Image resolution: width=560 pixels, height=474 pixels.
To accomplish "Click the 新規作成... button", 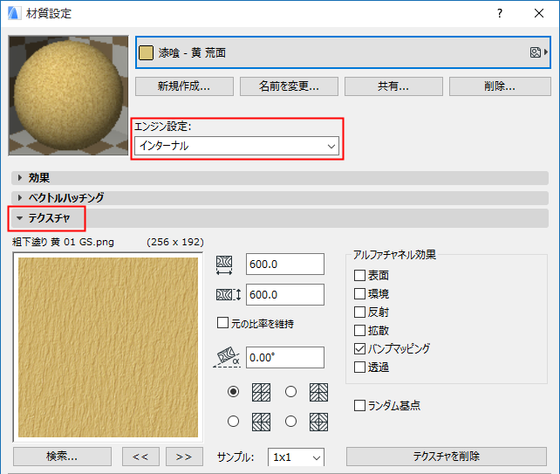I will click(x=184, y=86).
